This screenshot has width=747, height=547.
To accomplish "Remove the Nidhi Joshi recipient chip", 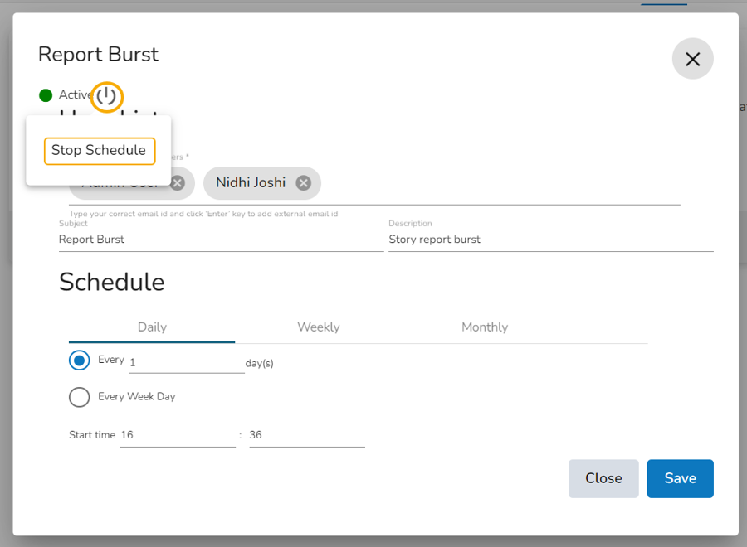I will 304,183.
